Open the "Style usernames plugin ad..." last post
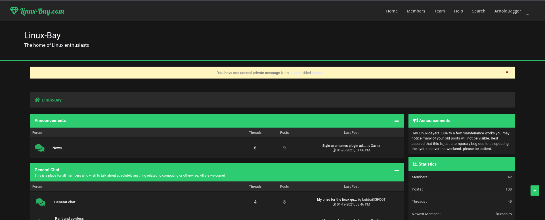The height and width of the screenshot is (220, 545). click(344, 146)
